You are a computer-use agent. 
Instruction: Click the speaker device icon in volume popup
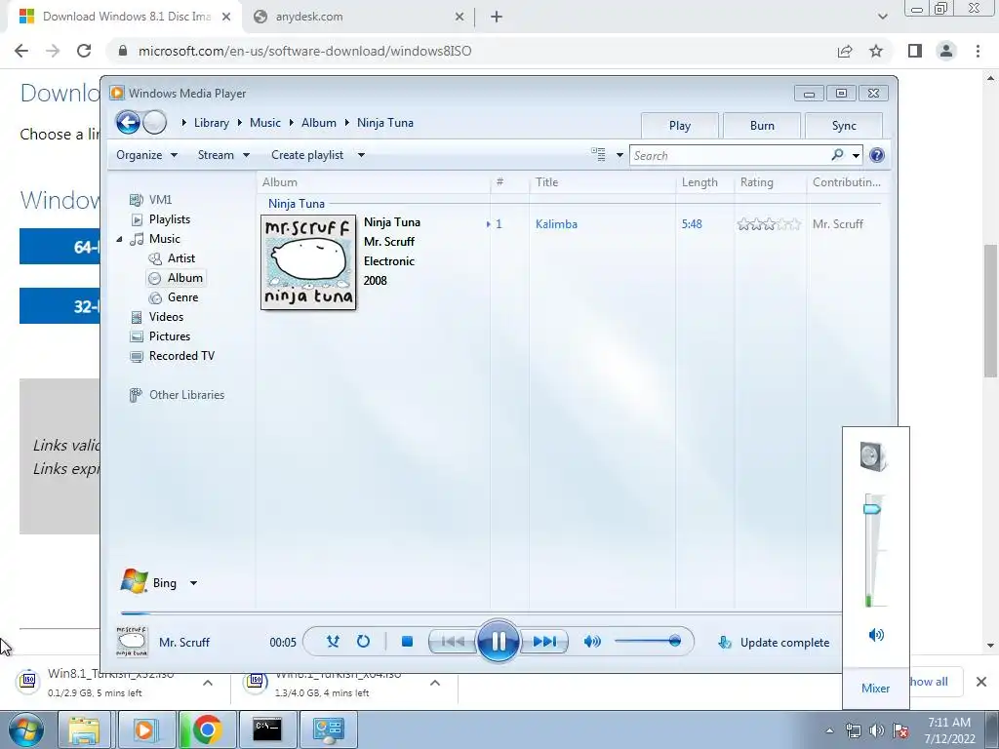(x=873, y=456)
